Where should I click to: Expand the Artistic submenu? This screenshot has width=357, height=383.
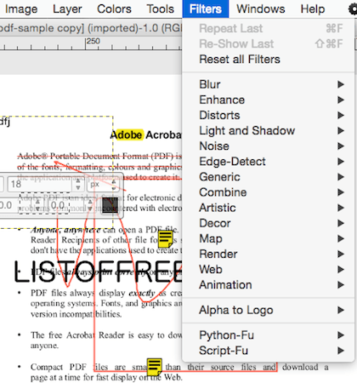point(268,208)
